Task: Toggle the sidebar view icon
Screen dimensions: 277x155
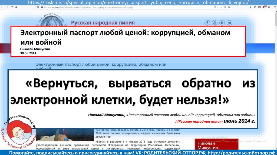Action: [x=259, y=7]
